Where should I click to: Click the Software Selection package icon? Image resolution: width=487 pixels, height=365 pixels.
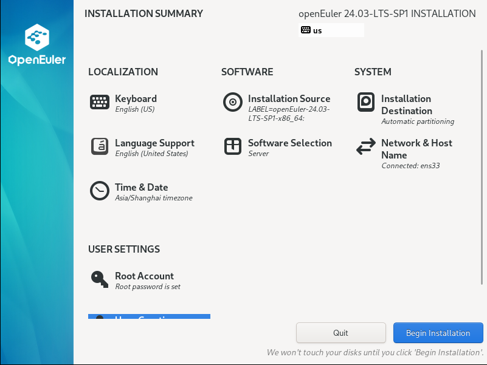tap(233, 146)
